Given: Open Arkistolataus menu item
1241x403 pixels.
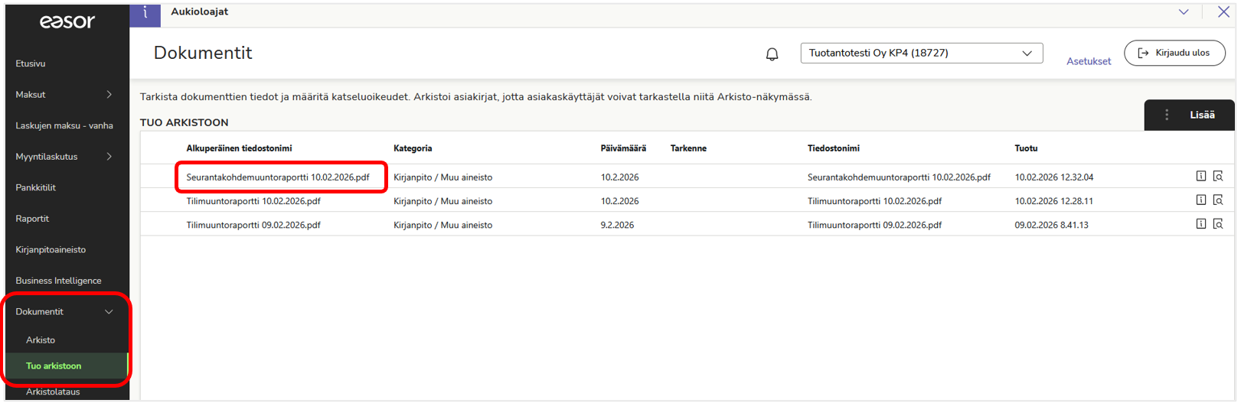Looking at the screenshot, I should (53, 392).
